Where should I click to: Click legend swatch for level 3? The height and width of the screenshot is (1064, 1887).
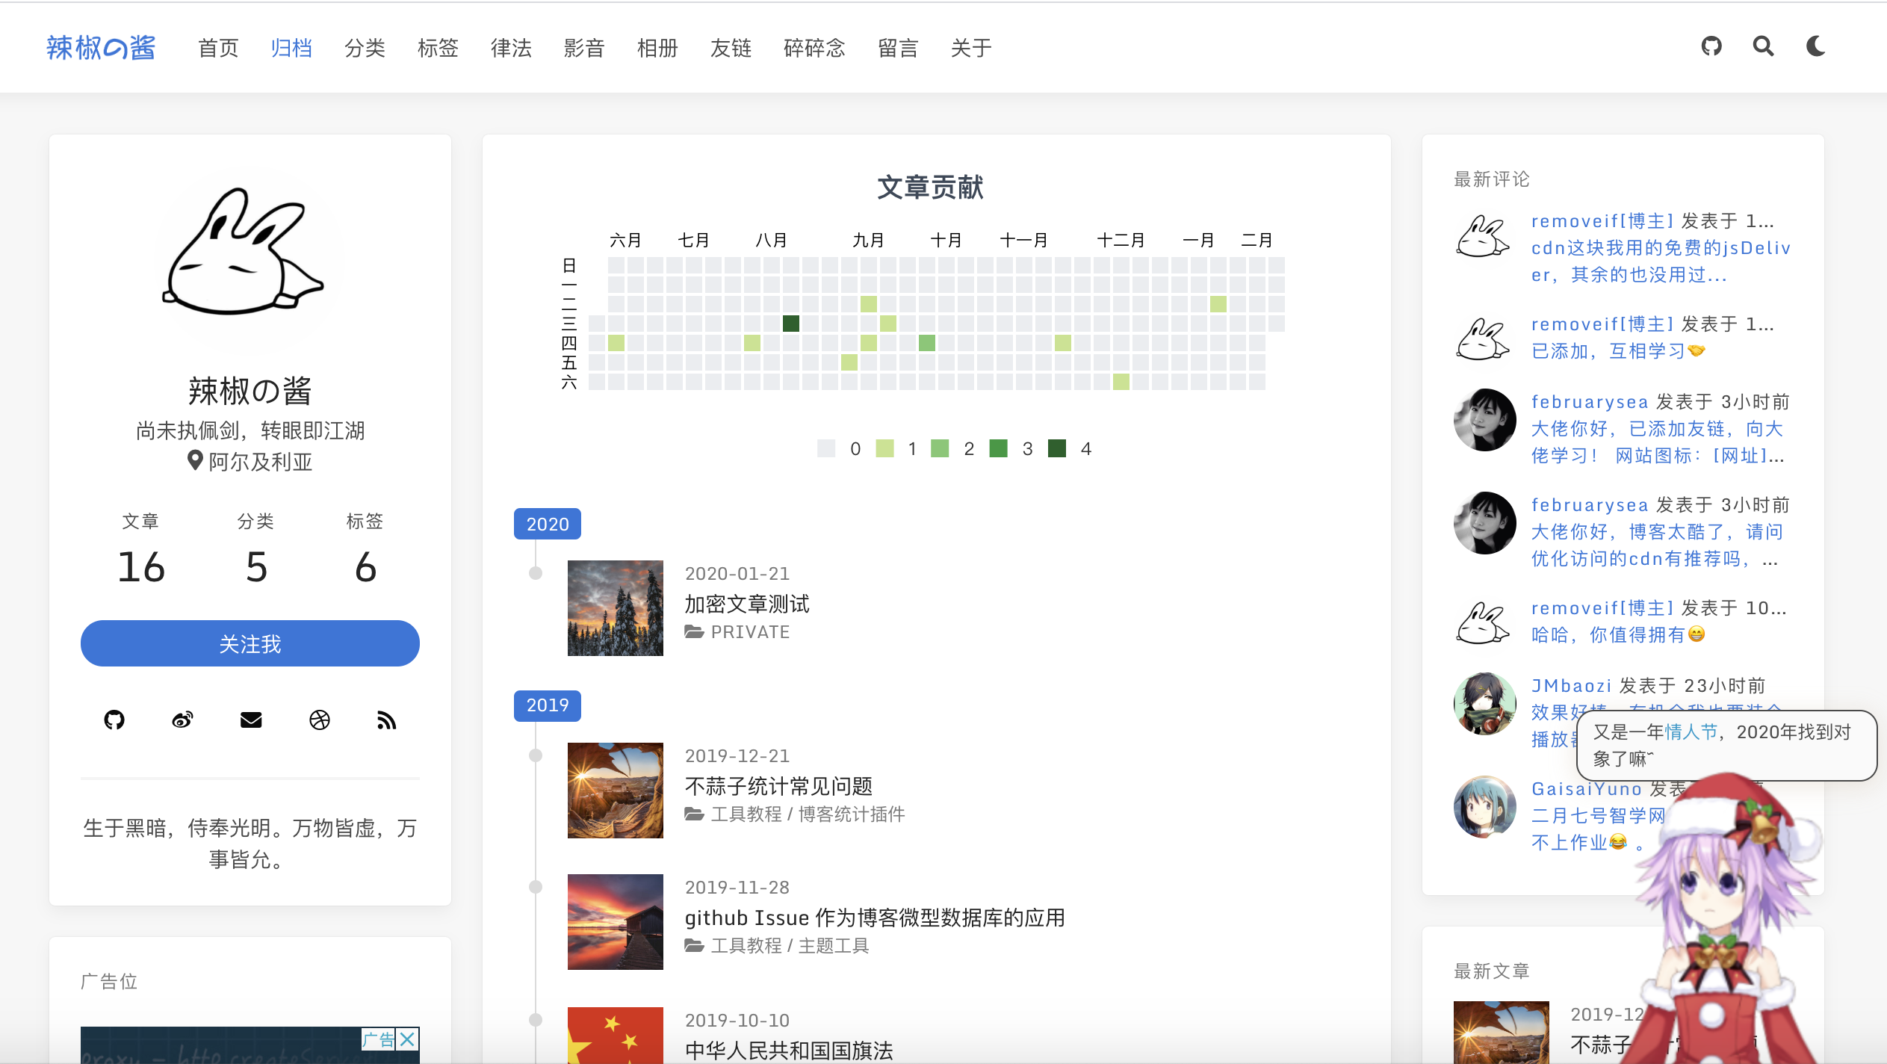pos(999,448)
